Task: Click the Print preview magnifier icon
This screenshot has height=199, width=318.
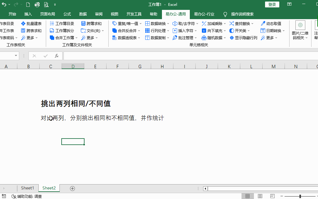Action: [x=46, y=4]
